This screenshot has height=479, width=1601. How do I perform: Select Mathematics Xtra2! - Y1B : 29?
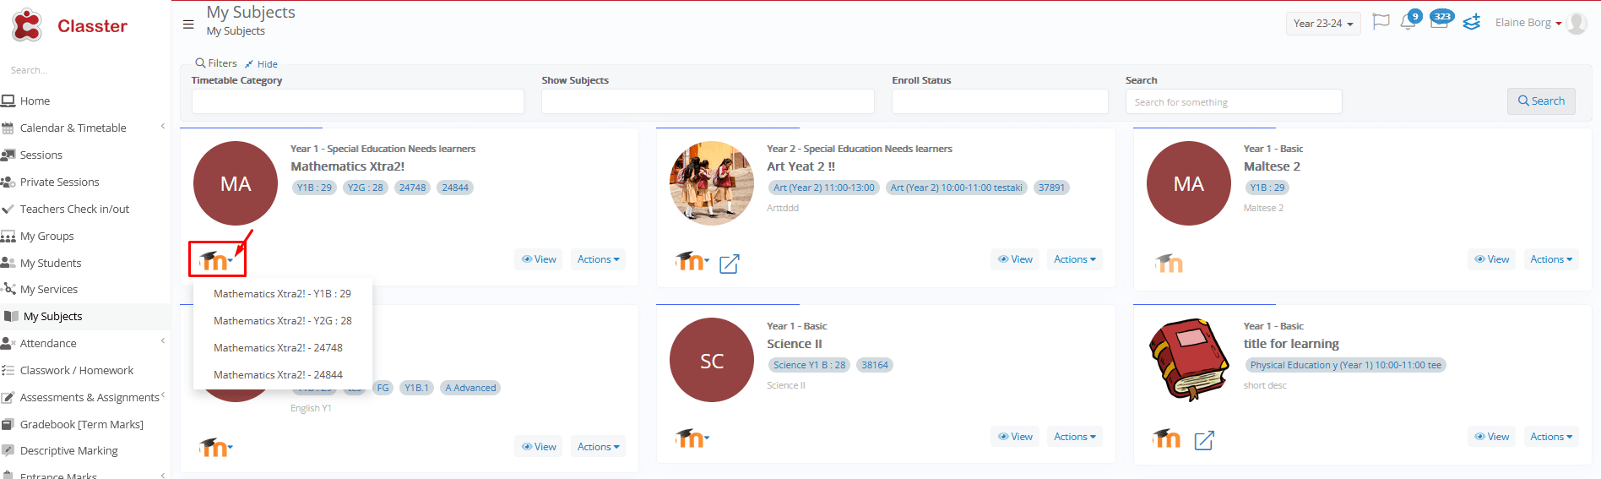click(283, 294)
